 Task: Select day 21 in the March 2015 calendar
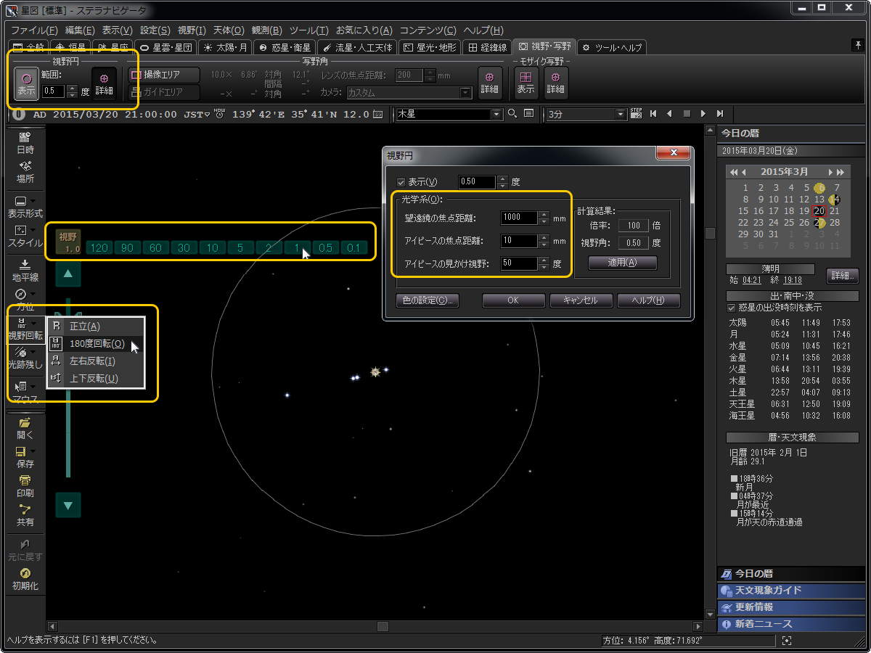[835, 211]
